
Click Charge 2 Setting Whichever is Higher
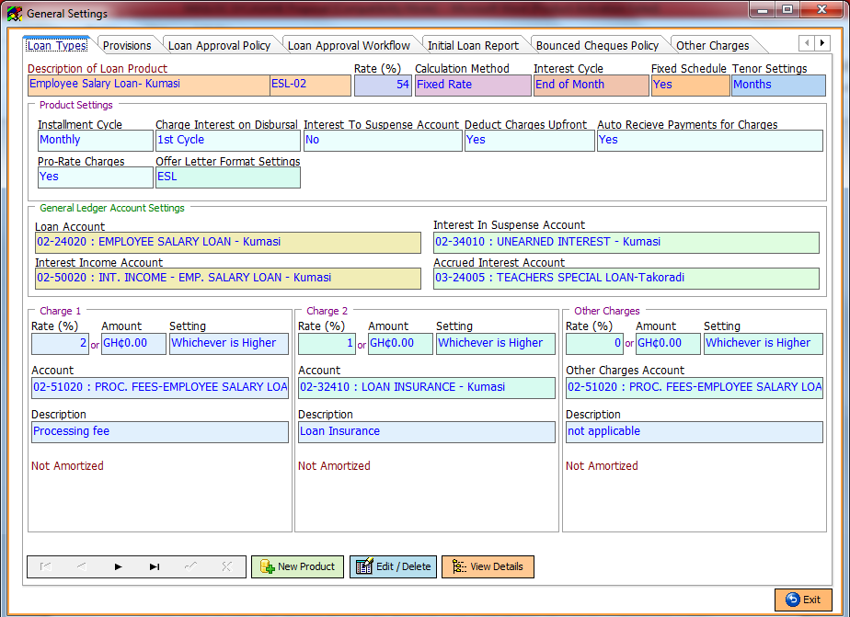(496, 344)
